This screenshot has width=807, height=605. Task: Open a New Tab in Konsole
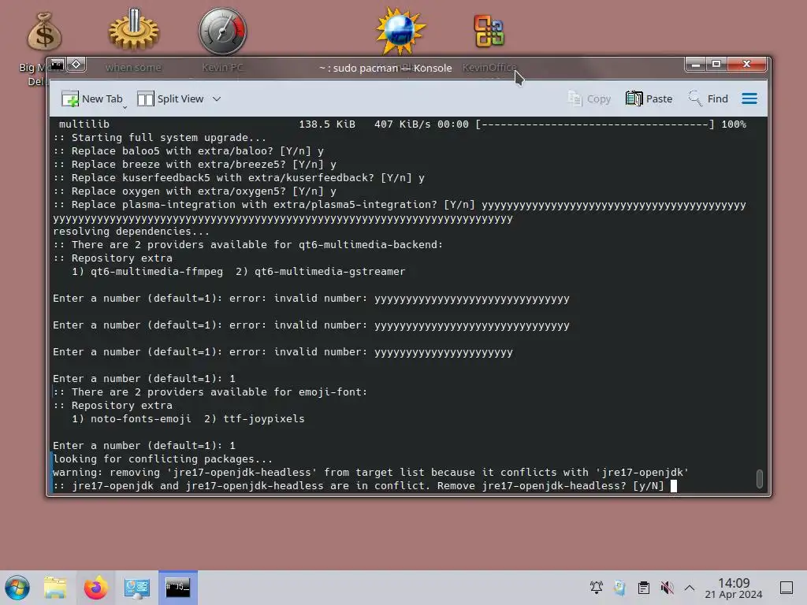click(x=91, y=98)
